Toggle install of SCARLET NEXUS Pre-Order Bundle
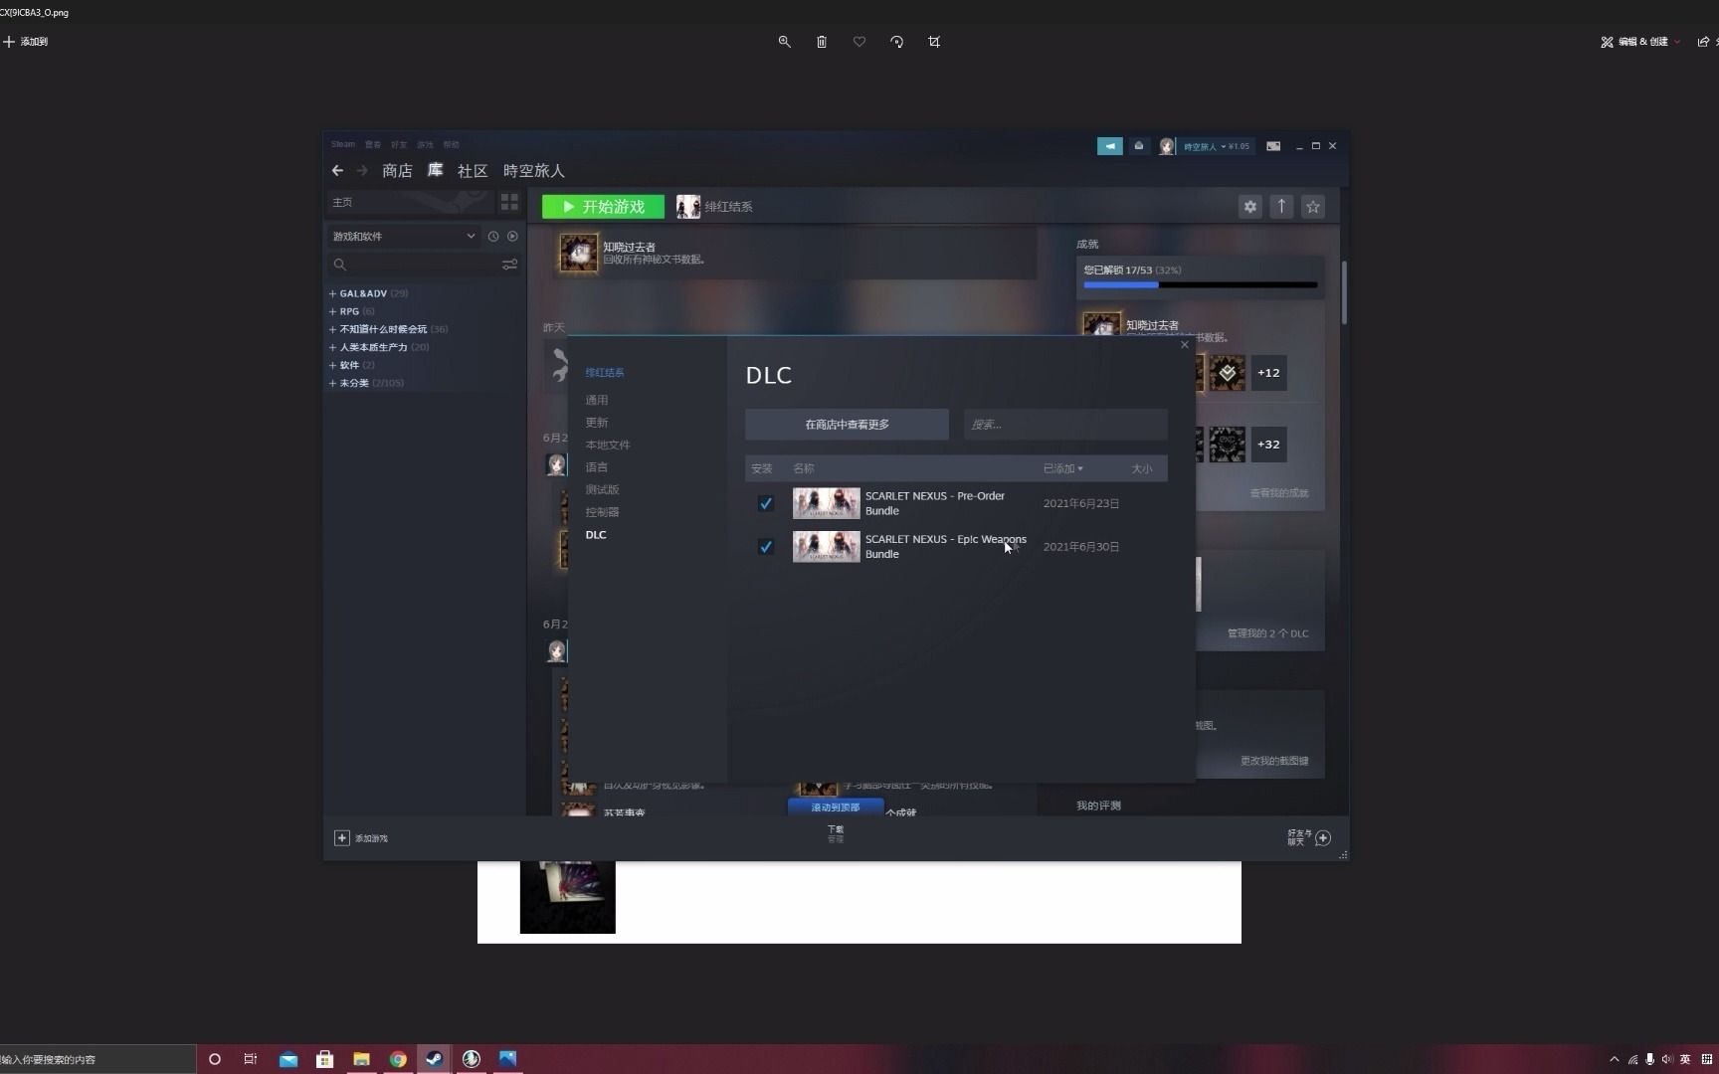This screenshot has height=1074, width=1719. (766, 503)
